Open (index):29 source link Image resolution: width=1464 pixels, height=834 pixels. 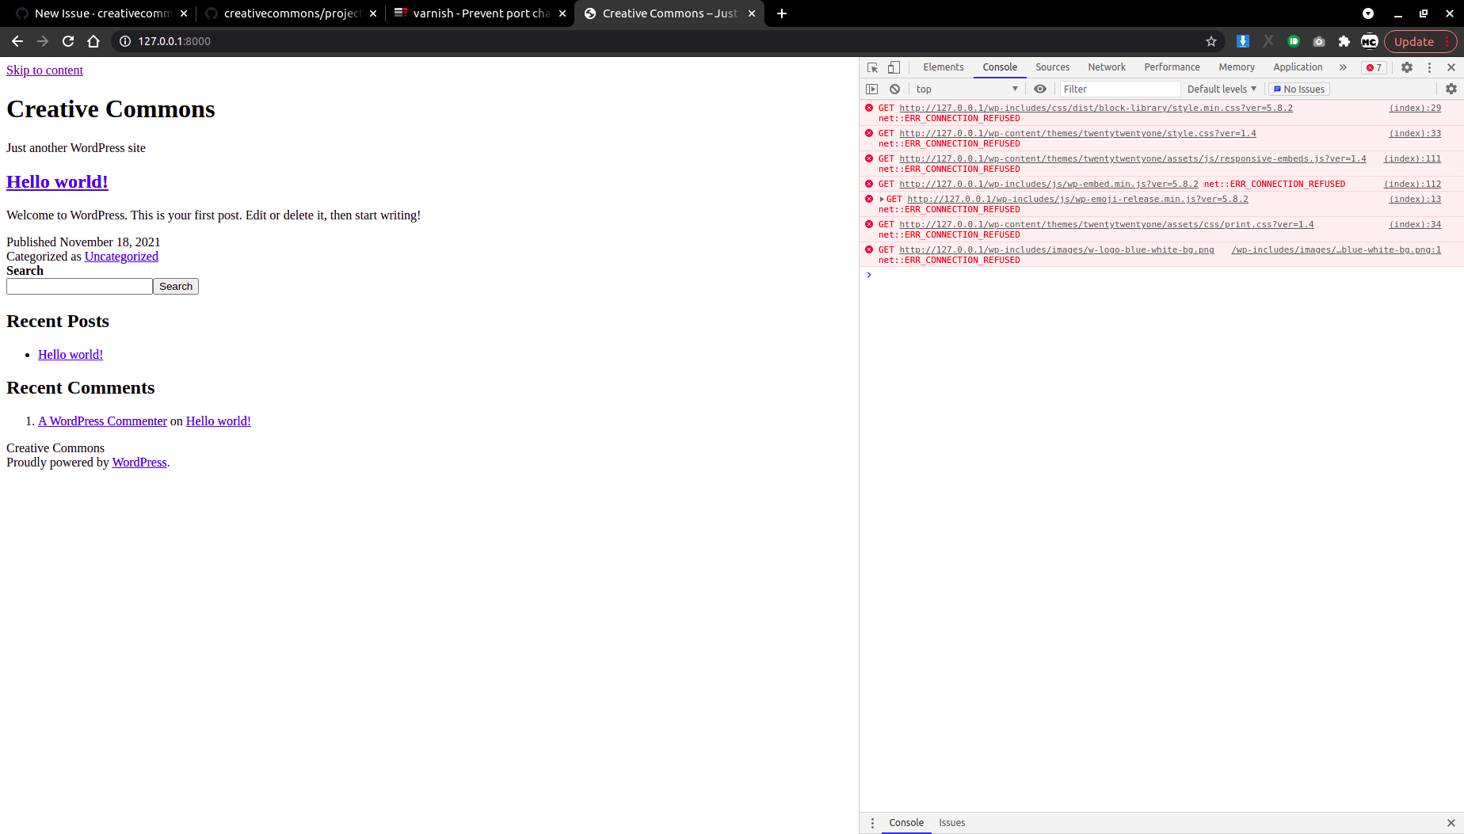click(1415, 109)
